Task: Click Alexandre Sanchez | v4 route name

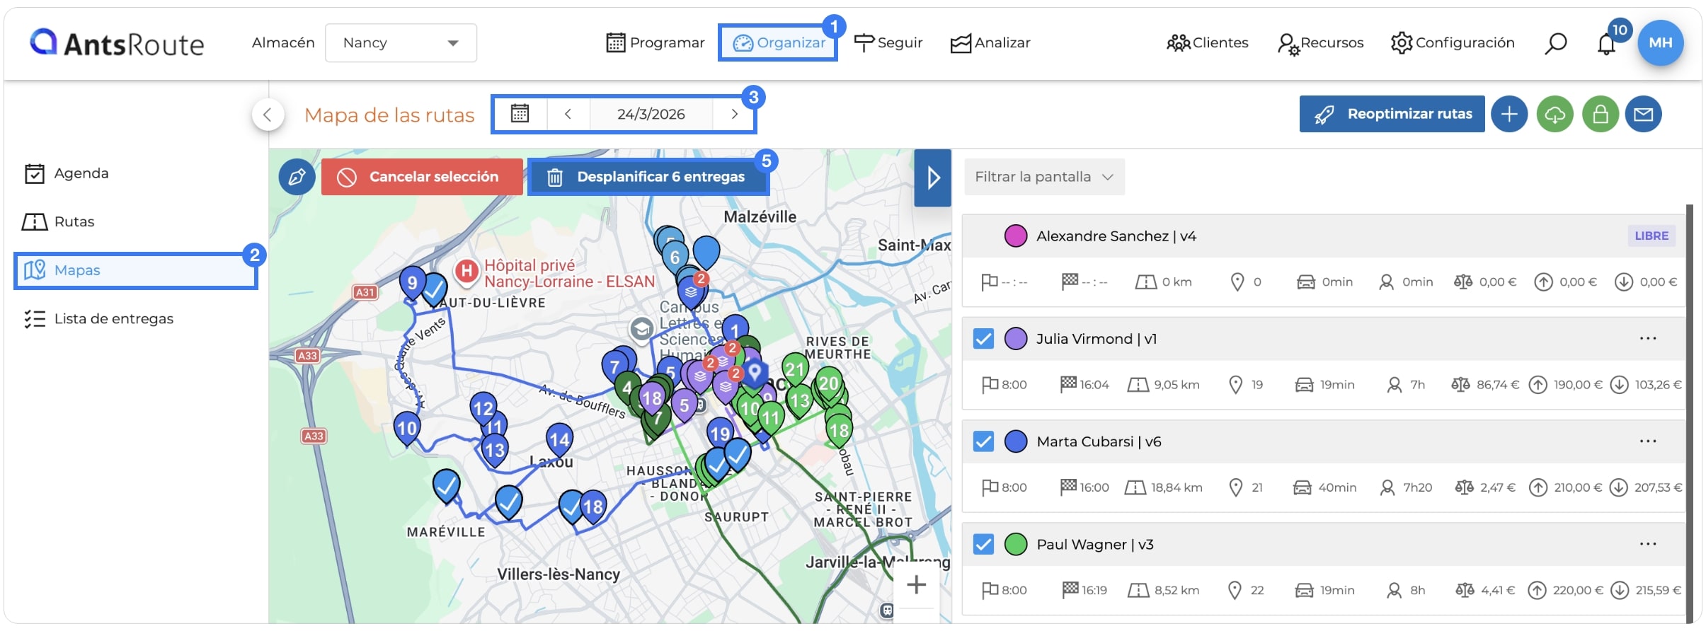Action: (x=1116, y=236)
